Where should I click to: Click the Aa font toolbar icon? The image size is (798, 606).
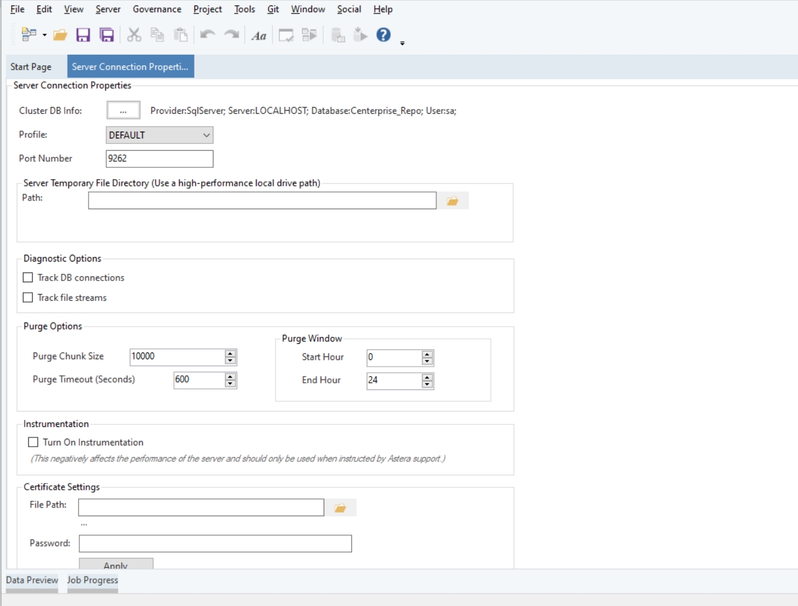pos(259,36)
